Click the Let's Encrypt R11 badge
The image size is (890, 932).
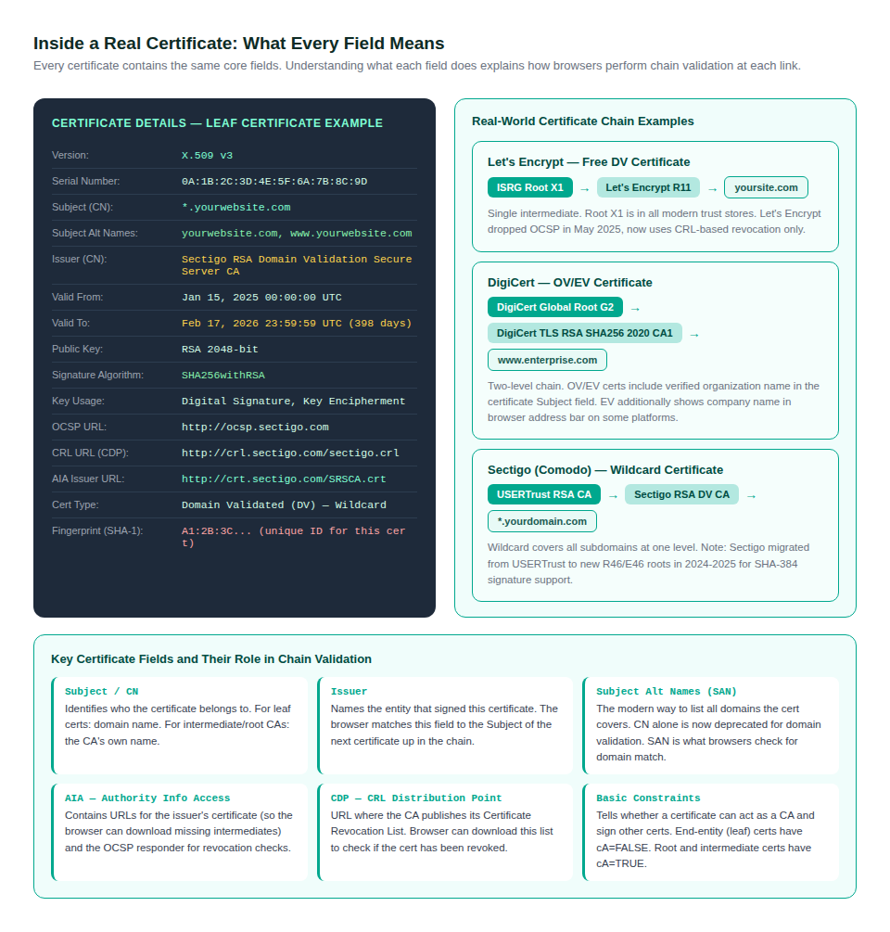(x=648, y=187)
